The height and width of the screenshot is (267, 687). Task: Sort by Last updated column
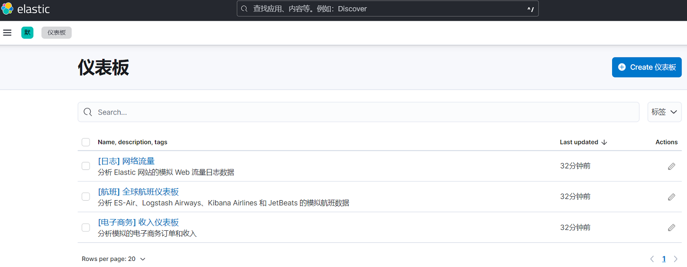pyautogui.click(x=583, y=142)
